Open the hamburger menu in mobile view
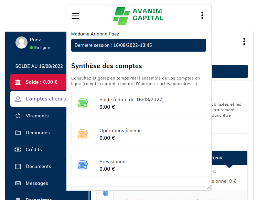 coord(75,16)
